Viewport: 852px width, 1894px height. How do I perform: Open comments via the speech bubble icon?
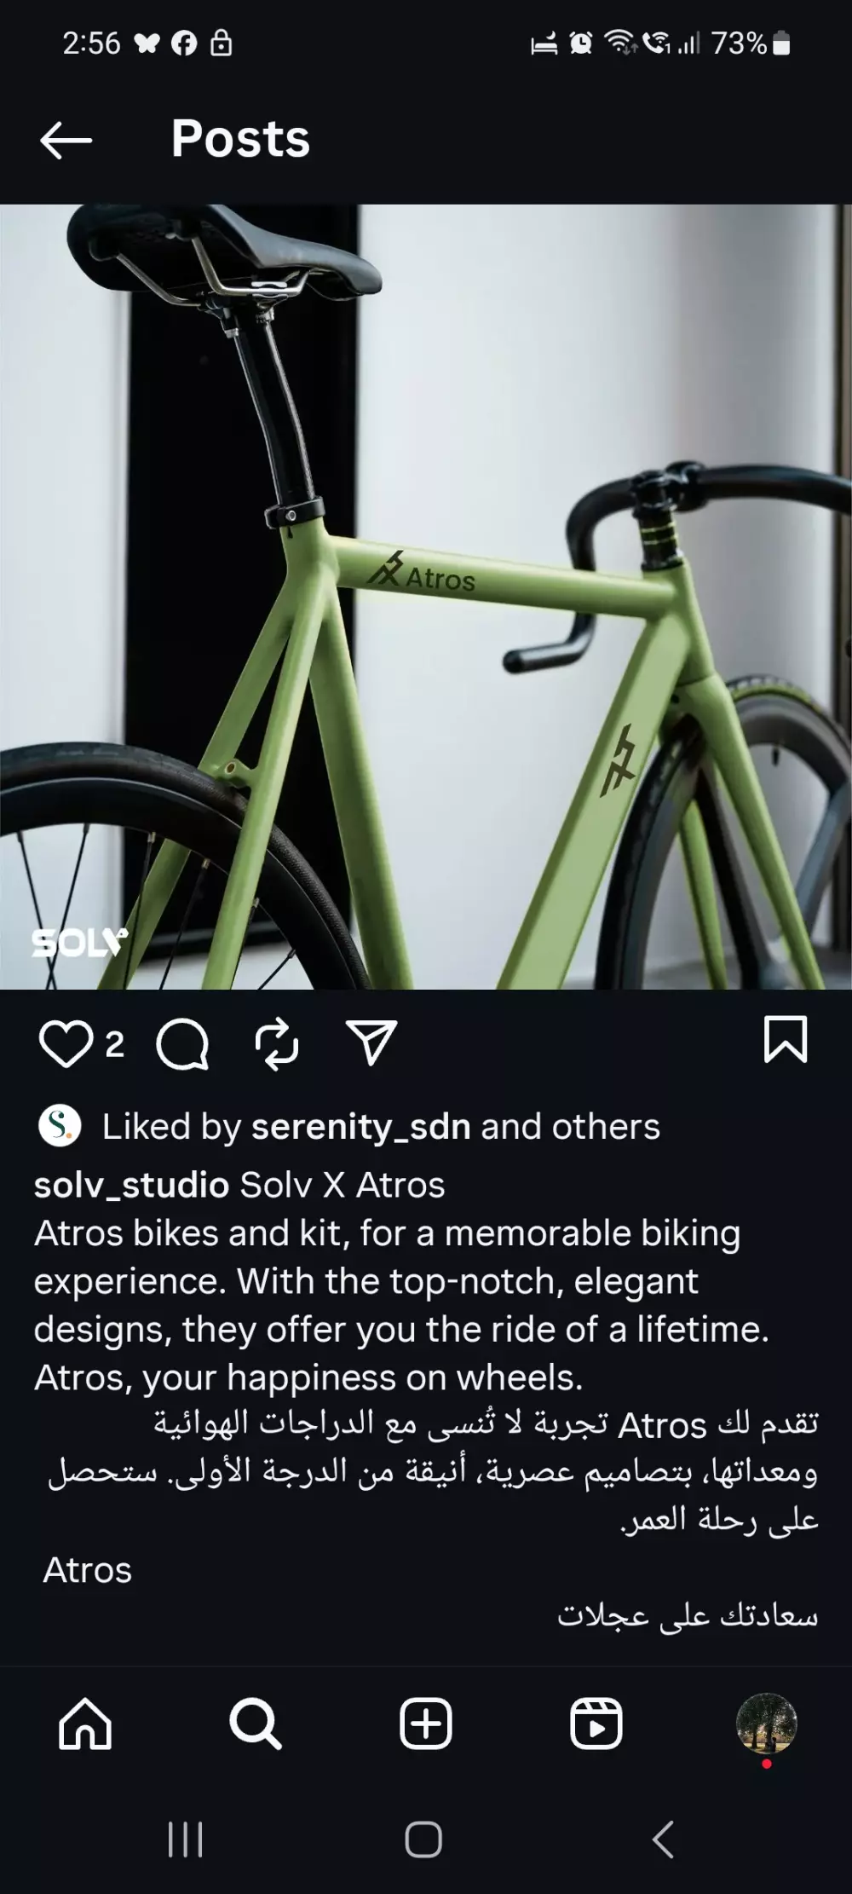182,1044
